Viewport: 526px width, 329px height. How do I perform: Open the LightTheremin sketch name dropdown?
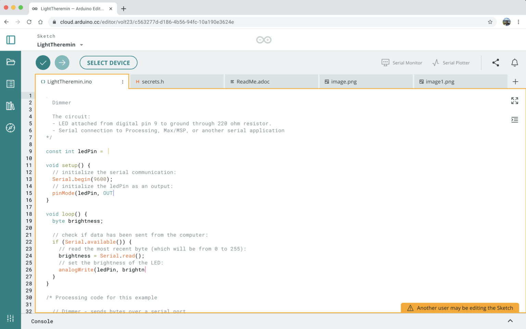(x=81, y=45)
